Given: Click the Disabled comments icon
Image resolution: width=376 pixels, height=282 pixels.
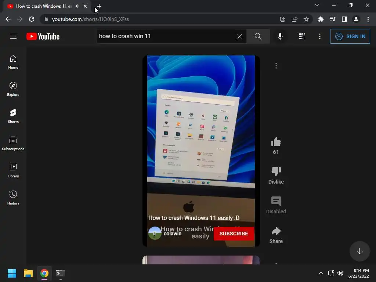Looking at the screenshot, I should pos(276,201).
